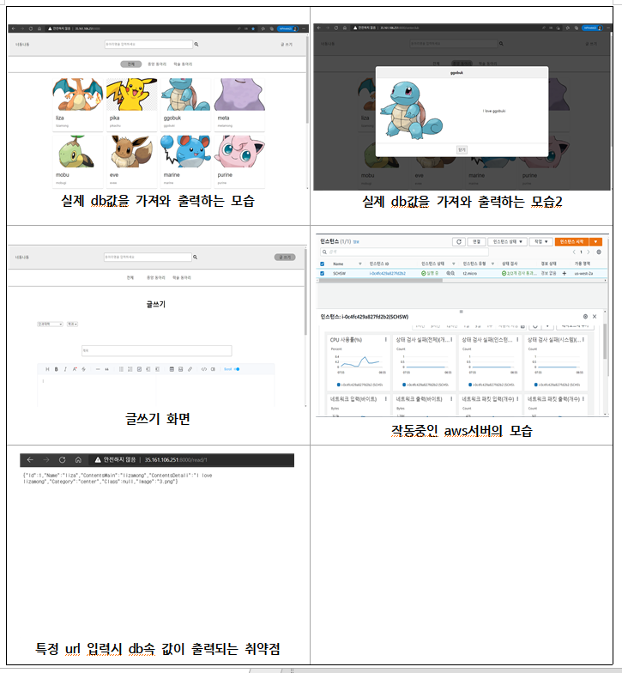Insert a task checklist from the editor toolbar

click(x=139, y=369)
